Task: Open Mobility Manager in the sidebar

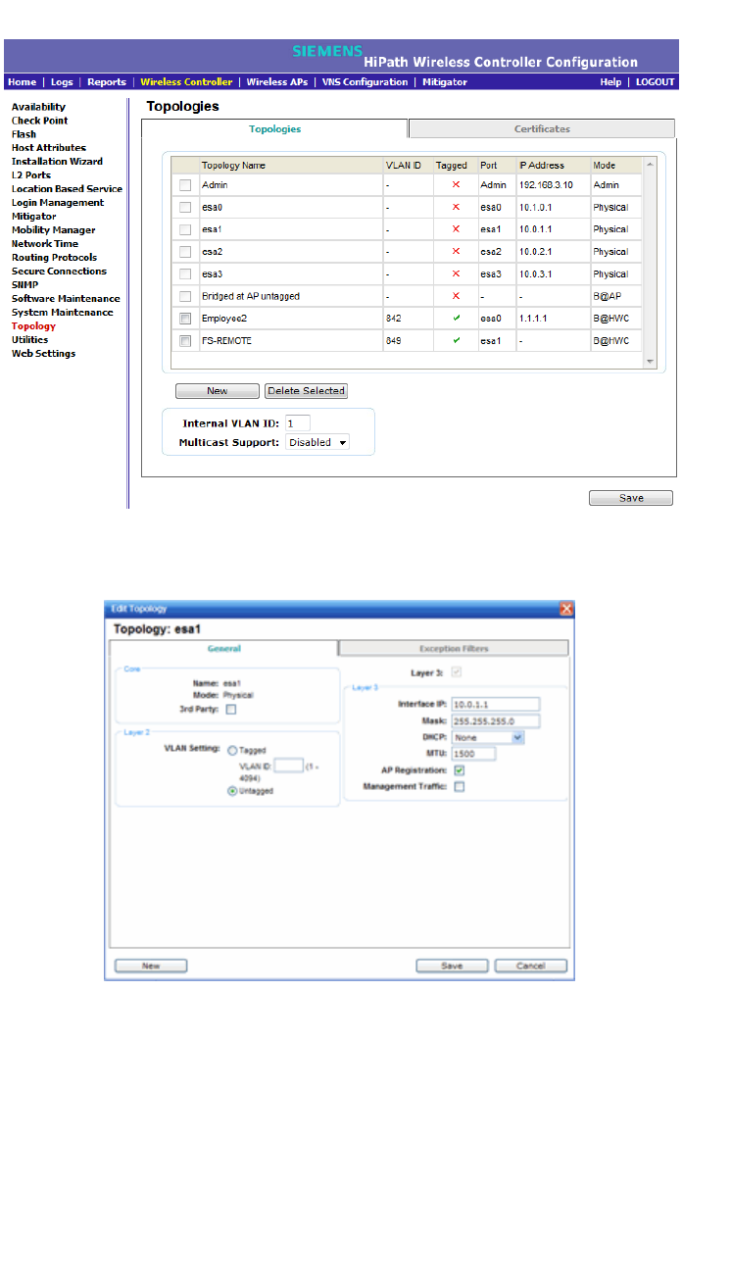Action: tap(53, 230)
